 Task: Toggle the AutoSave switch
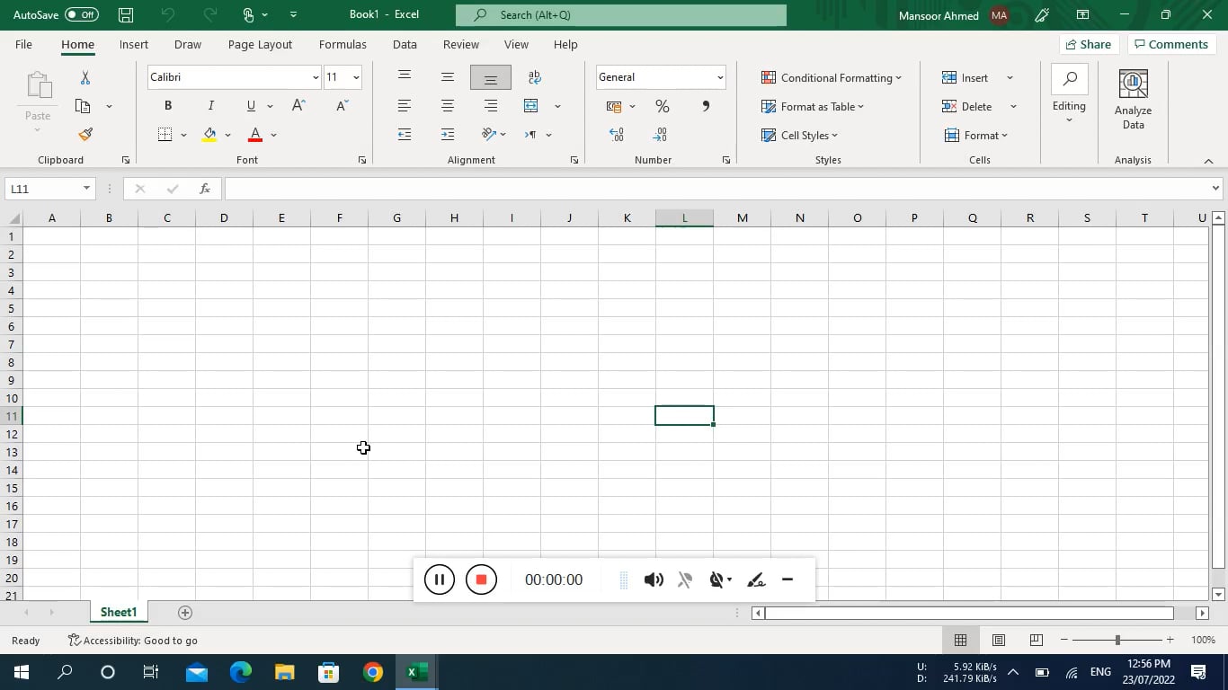[81, 14]
